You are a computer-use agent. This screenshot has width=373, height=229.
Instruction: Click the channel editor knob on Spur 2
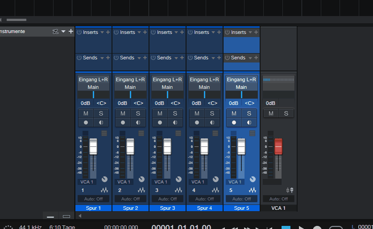[141, 179]
